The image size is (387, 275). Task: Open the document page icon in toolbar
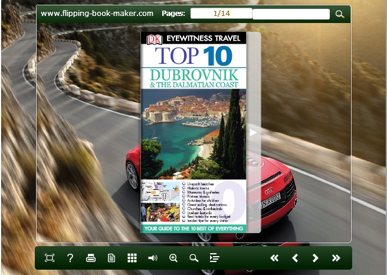[x=111, y=258]
